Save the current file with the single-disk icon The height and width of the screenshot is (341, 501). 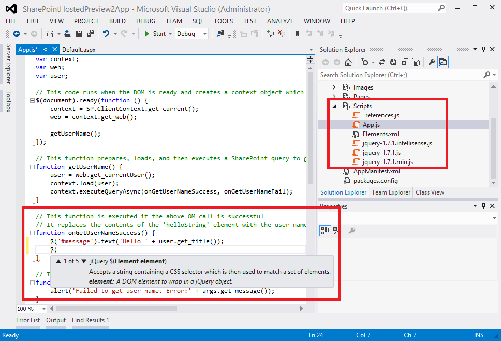(x=79, y=34)
